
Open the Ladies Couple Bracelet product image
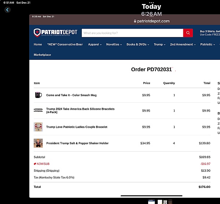coord(38,127)
